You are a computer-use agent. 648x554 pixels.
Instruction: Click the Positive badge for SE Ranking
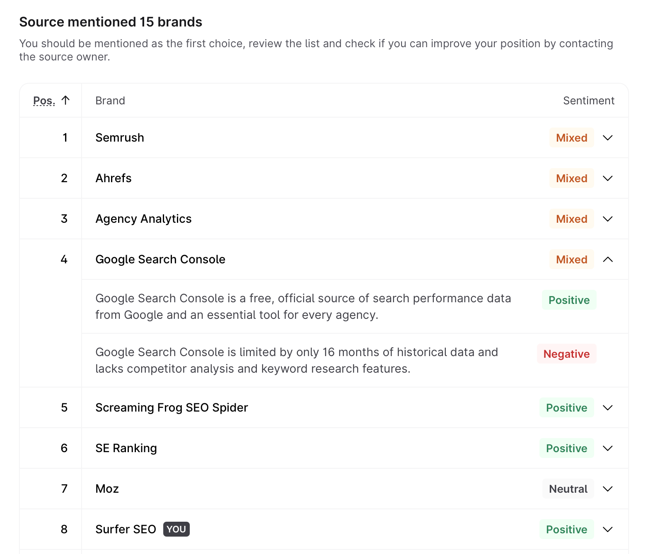coord(566,448)
